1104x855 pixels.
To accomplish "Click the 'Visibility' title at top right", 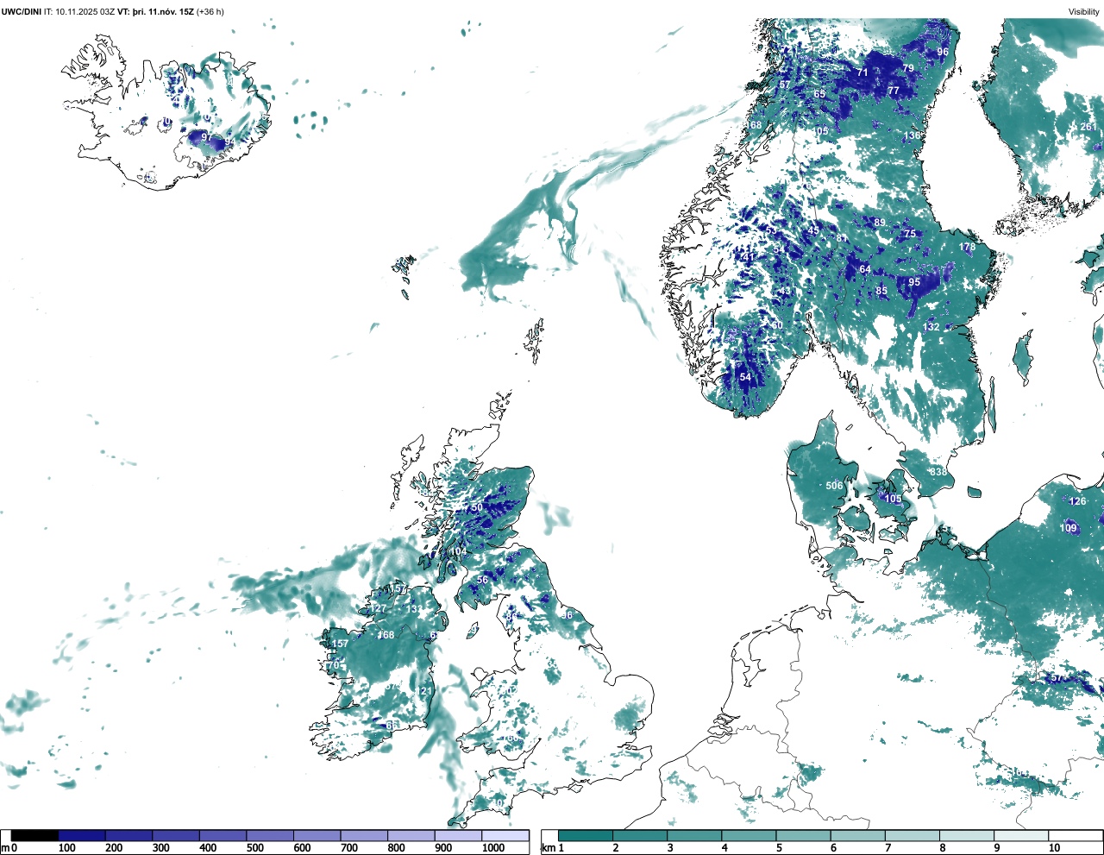I will 1084,12.
